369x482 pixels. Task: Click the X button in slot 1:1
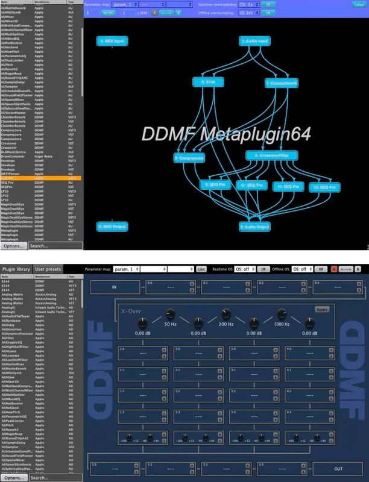pyautogui.click(x=164, y=371)
